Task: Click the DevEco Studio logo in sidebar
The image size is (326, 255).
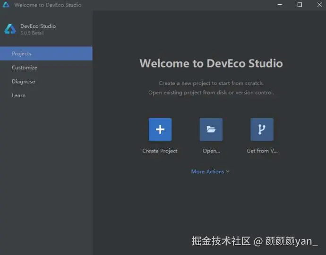Action: (x=10, y=29)
